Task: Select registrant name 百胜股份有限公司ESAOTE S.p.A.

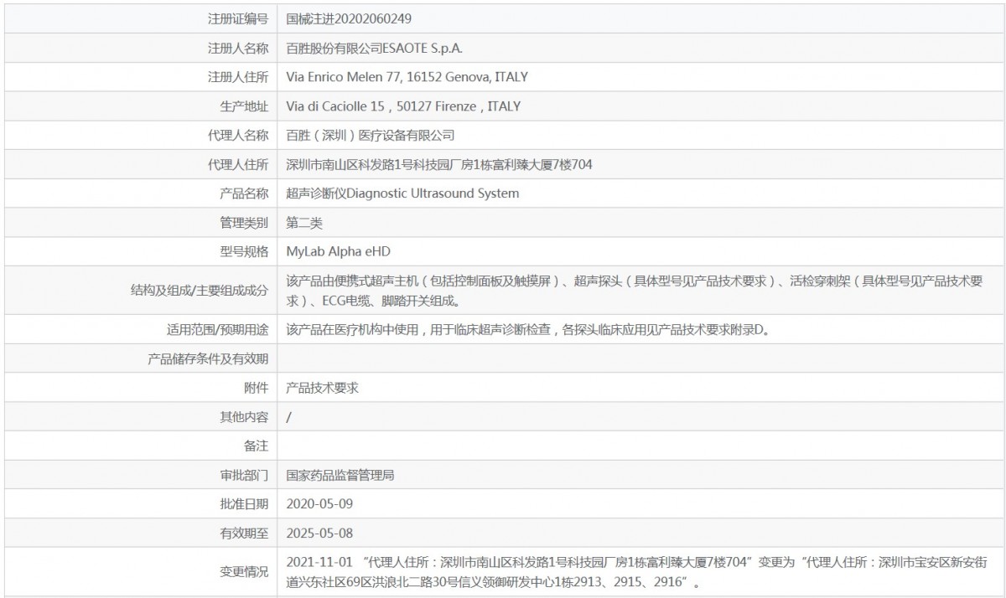Action: pyautogui.click(x=374, y=48)
